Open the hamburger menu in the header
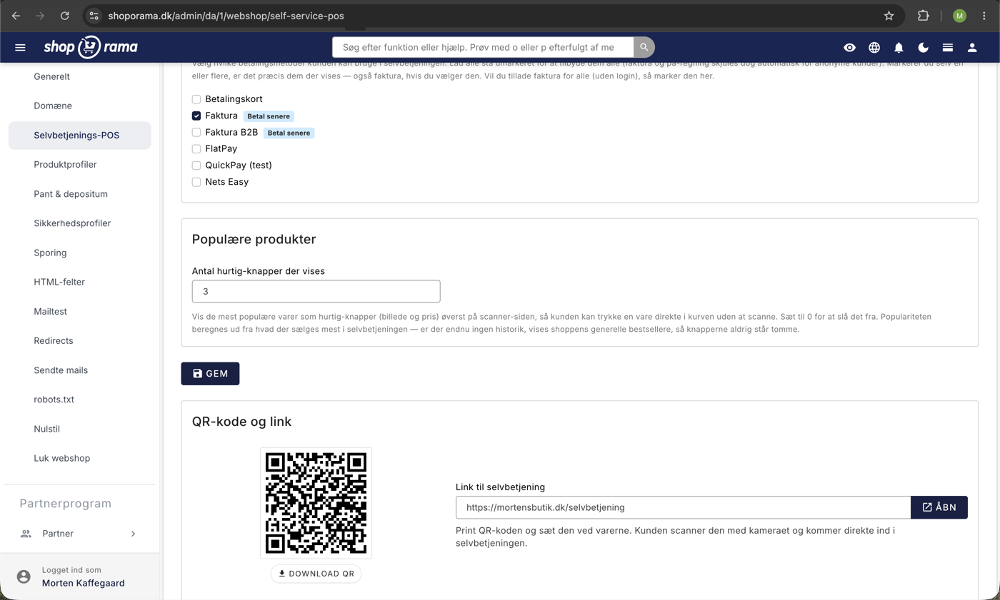The height and width of the screenshot is (600, 1000). (20, 48)
